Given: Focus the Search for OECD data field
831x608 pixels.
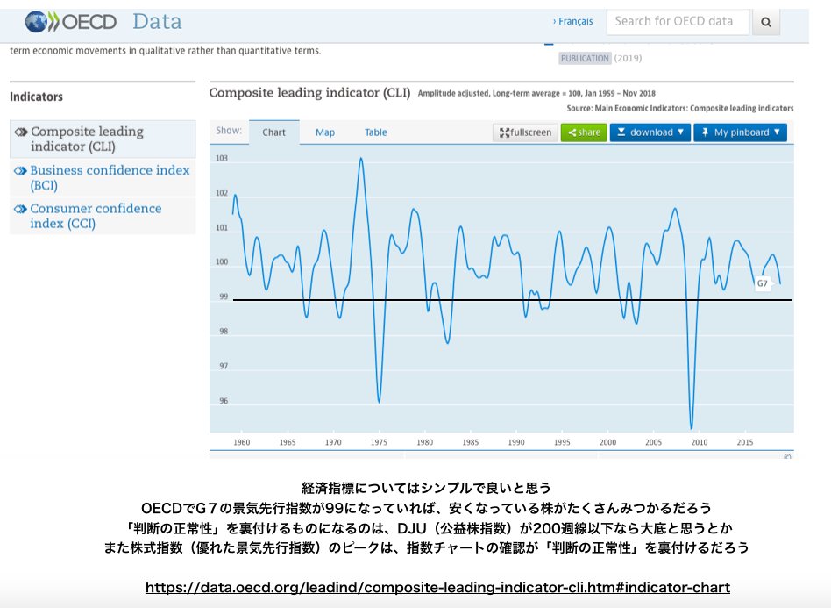Looking at the screenshot, I should click(677, 22).
